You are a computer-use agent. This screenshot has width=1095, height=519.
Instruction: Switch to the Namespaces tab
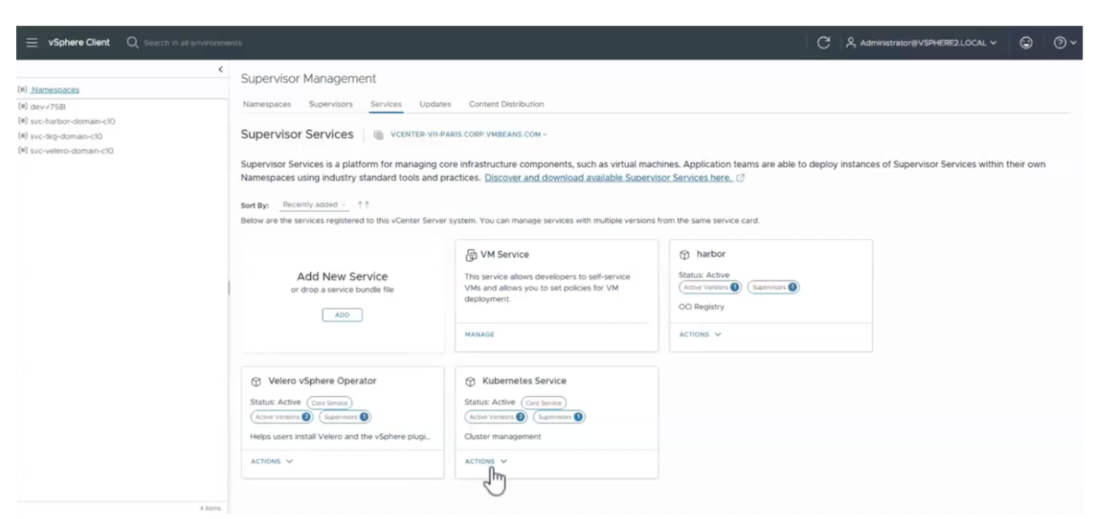point(267,104)
